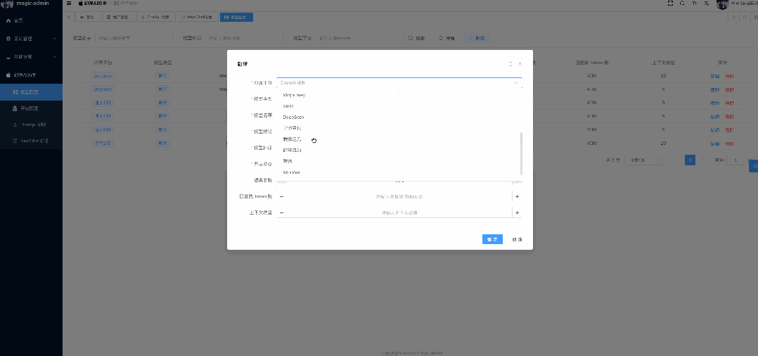Select Midjourney from the platform list
The image size is (758, 356).
tap(294, 95)
